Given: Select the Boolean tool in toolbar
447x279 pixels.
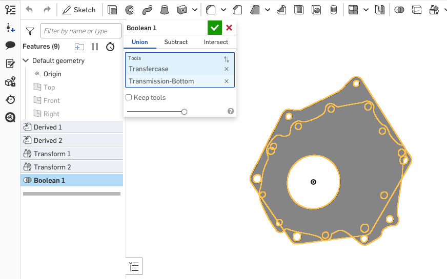Looking at the screenshot, I should pos(399,10).
